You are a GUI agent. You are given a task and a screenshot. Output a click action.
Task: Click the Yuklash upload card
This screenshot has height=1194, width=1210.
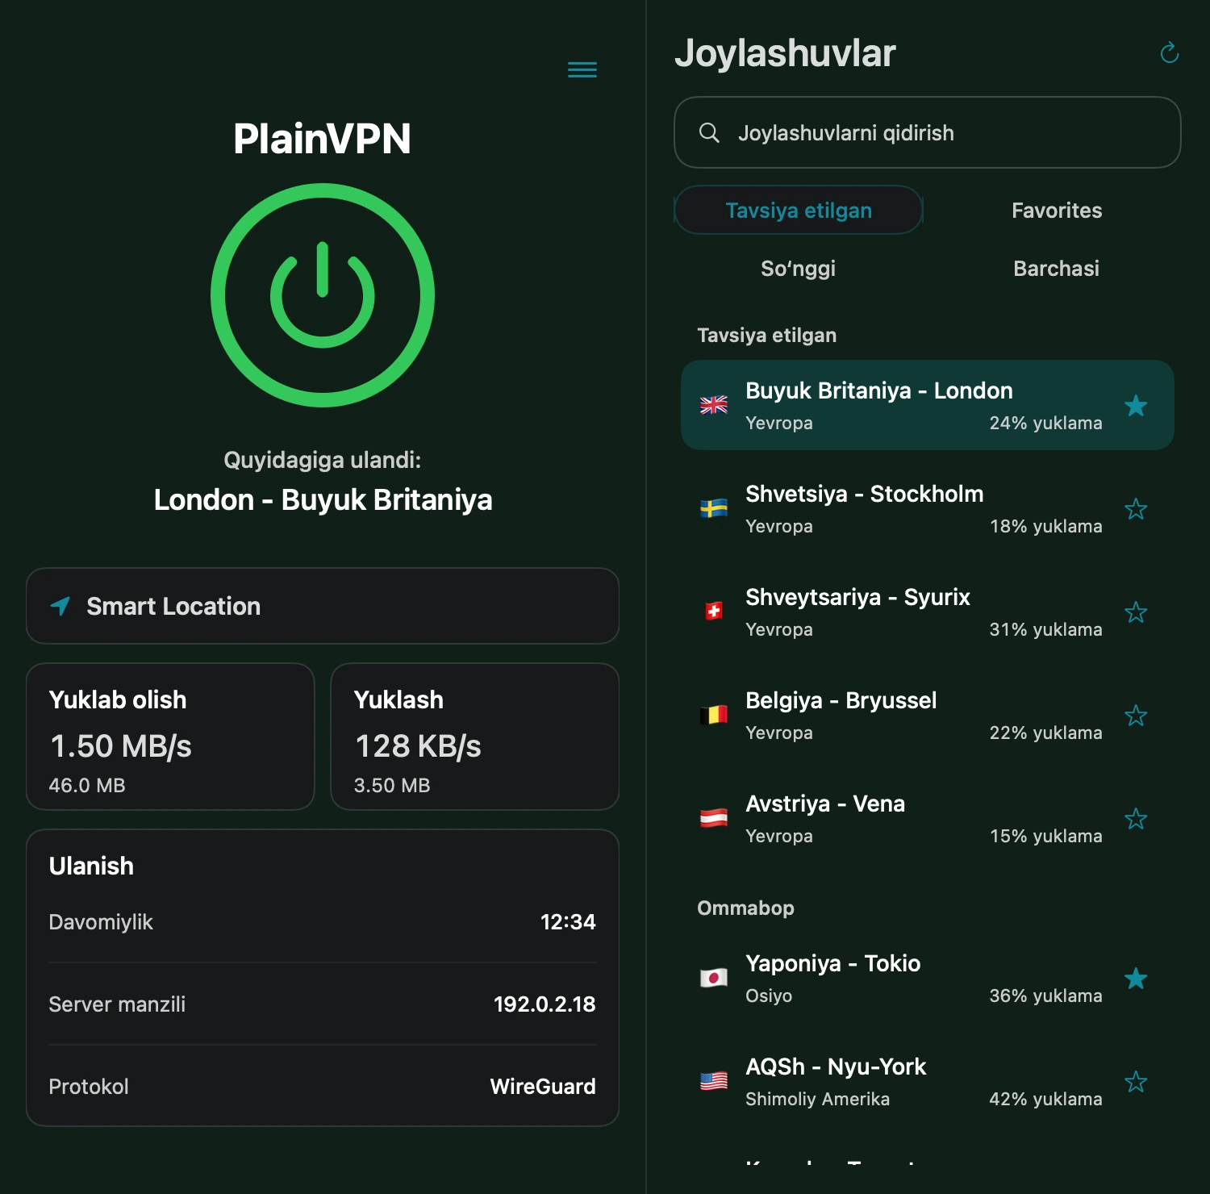tap(475, 737)
